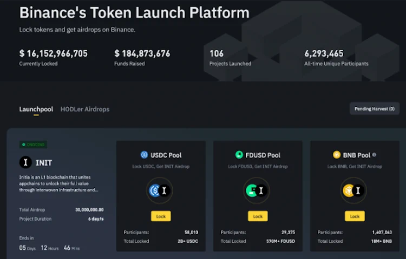This screenshot has height=259, width=406.
Task: Click the 6,293,465 unique participants figure
Action: (324, 53)
